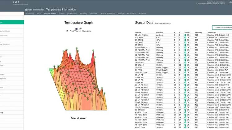Open the Device Inventory tab
The image size is (232, 130).
click(107, 13)
